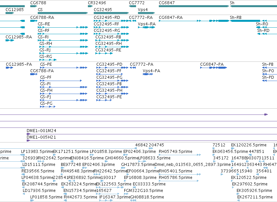Select the GS gene bar
This screenshot has width=277, height=202.
pos(63,13)
